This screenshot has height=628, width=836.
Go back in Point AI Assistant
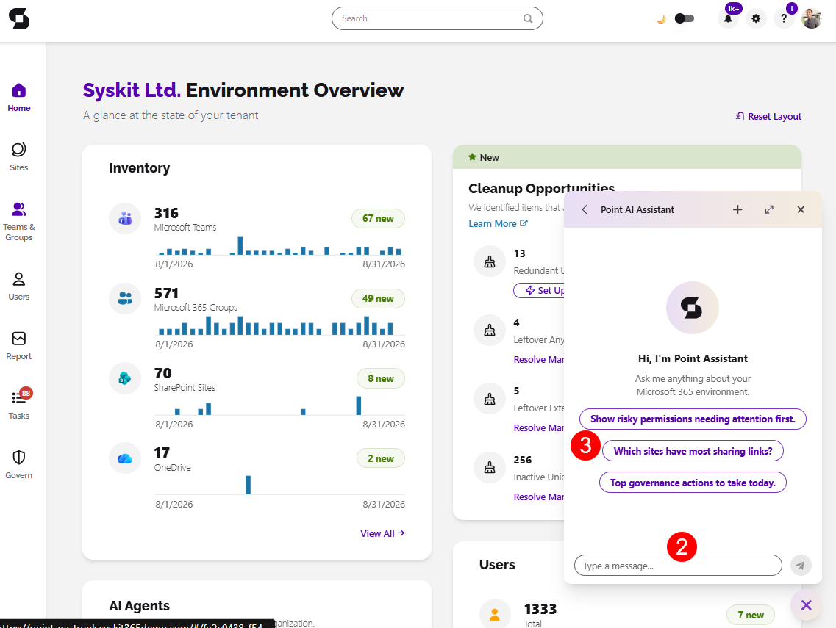(x=585, y=209)
